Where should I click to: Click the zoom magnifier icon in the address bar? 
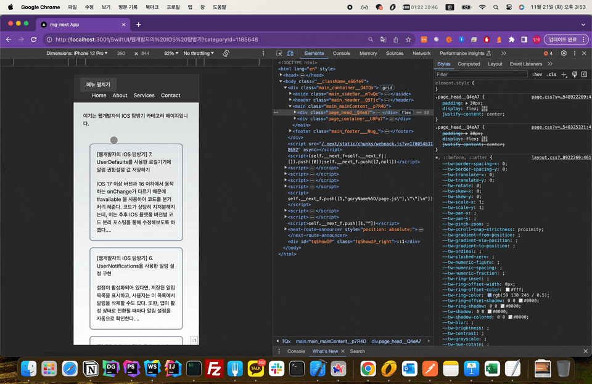coord(371,39)
